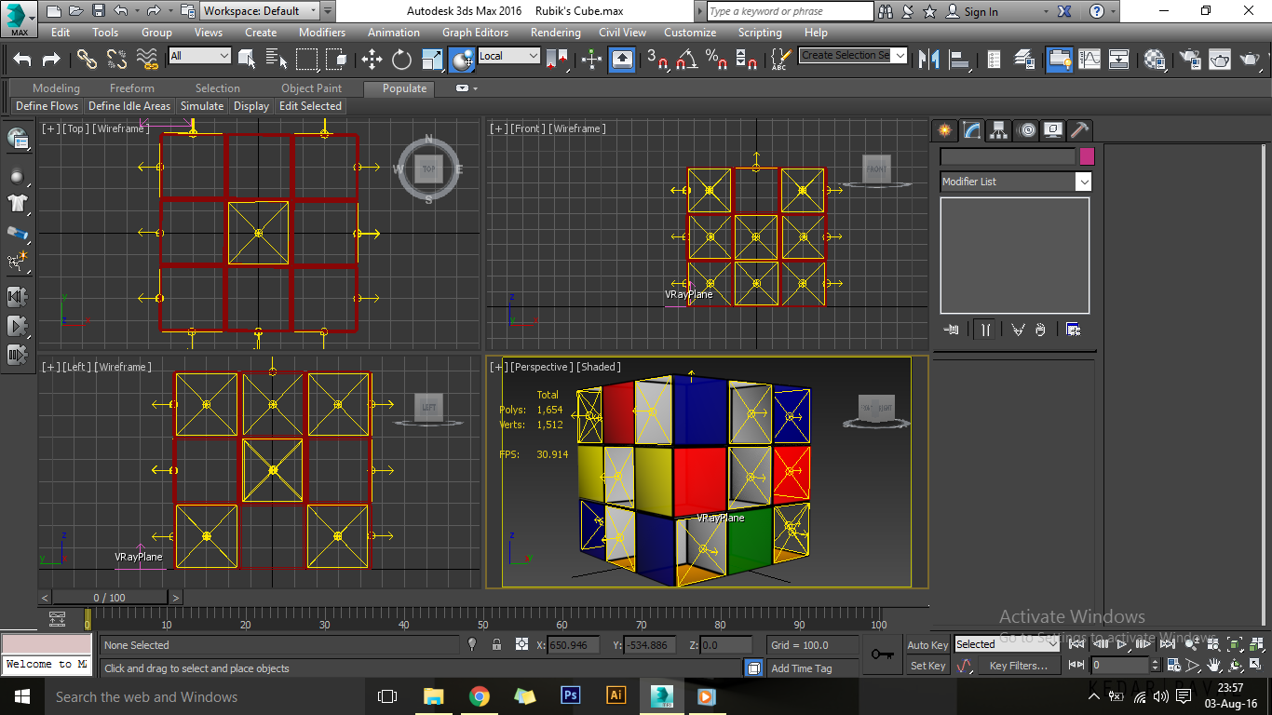Activate the Select and Rotate tool

click(401, 60)
